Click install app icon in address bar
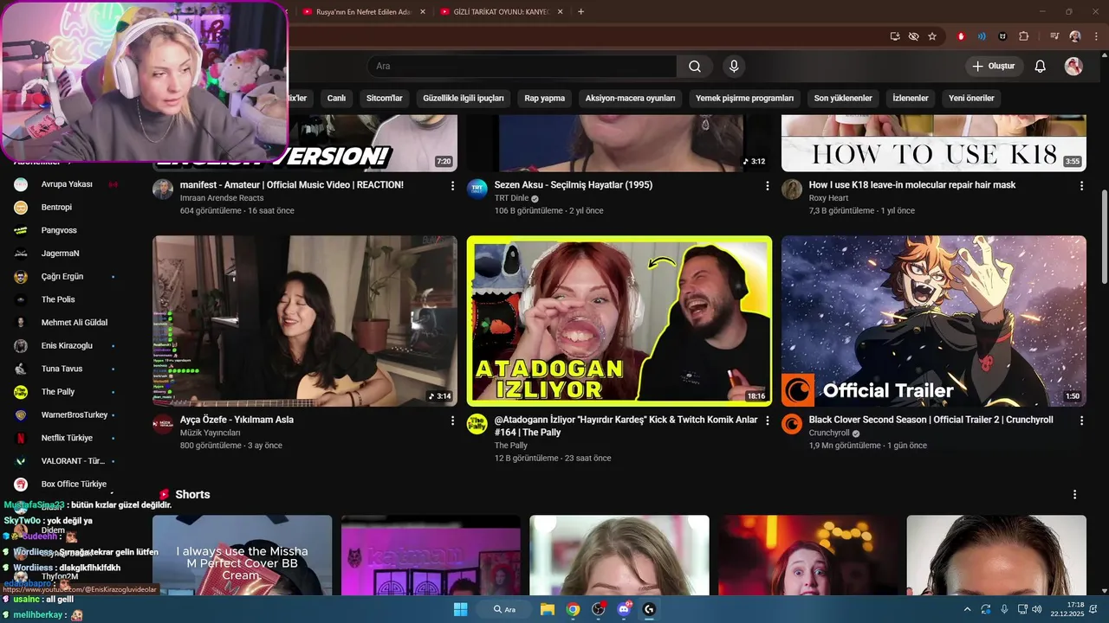The height and width of the screenshot is (623, 1109). click(x=895, y=36)
